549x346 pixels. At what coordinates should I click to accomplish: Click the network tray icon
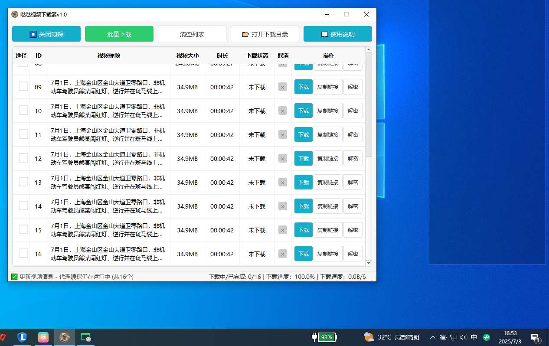coord(454,337)
